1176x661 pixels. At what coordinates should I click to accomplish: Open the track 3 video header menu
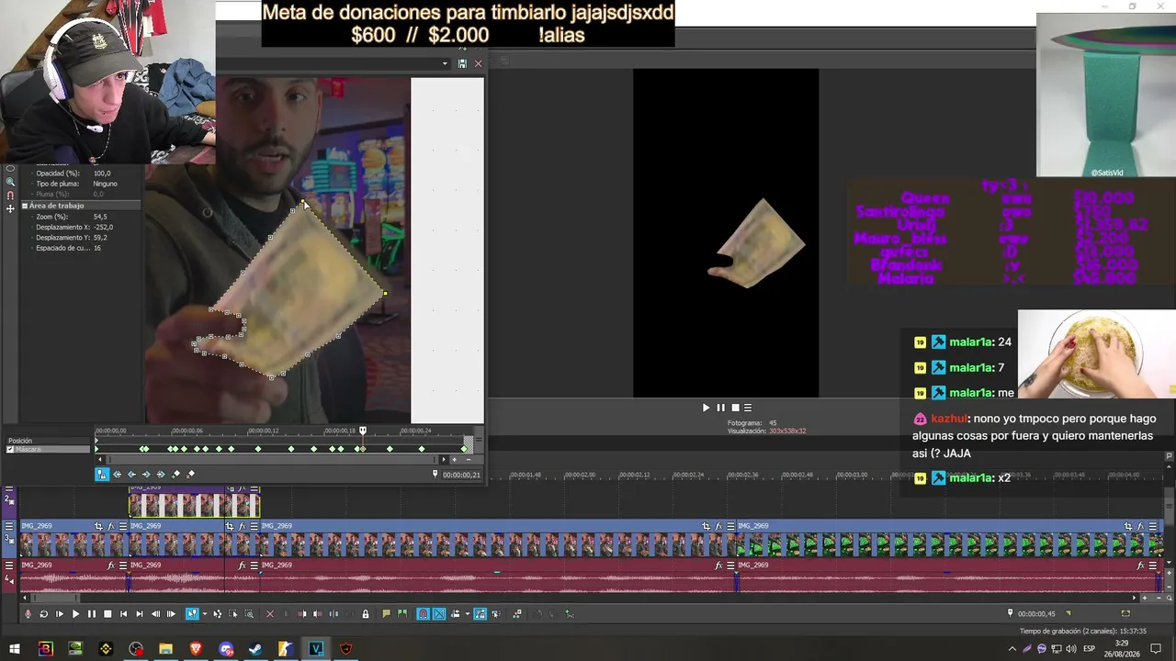click(x=10, y=526)
